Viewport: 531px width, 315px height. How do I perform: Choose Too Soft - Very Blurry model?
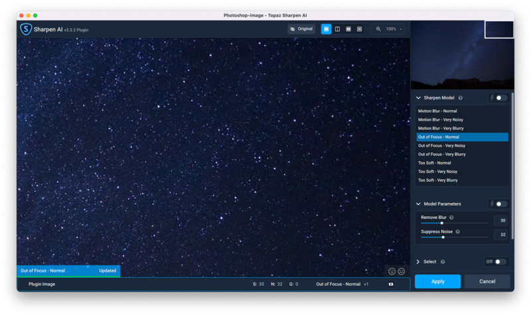point(437,180)
